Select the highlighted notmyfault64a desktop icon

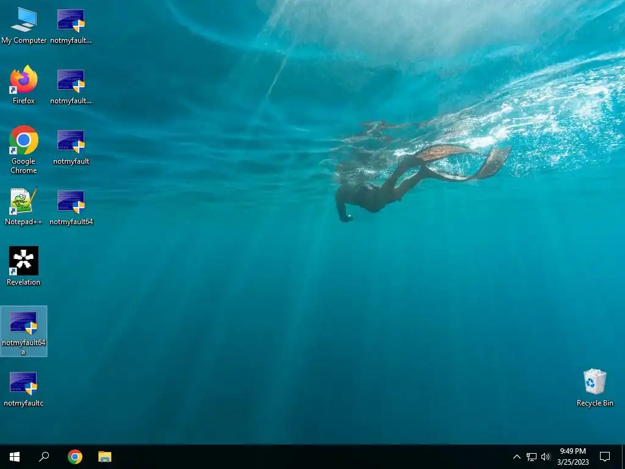click(x=24, y=332)
